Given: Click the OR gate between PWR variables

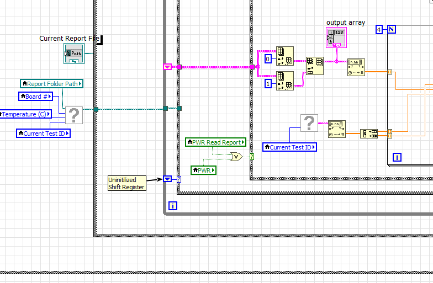Looking at the screenshot, I should (236, 157).
